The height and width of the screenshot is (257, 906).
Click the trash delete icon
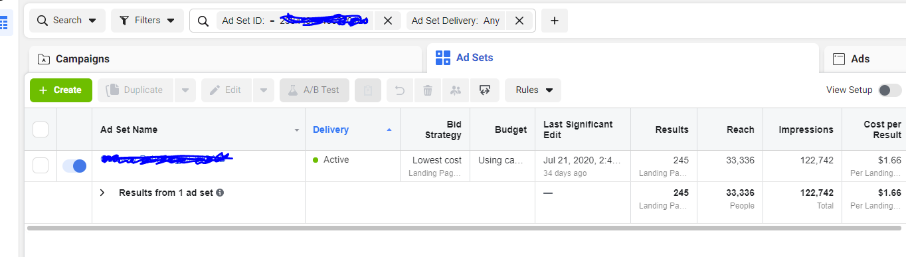tap(428, 90)
